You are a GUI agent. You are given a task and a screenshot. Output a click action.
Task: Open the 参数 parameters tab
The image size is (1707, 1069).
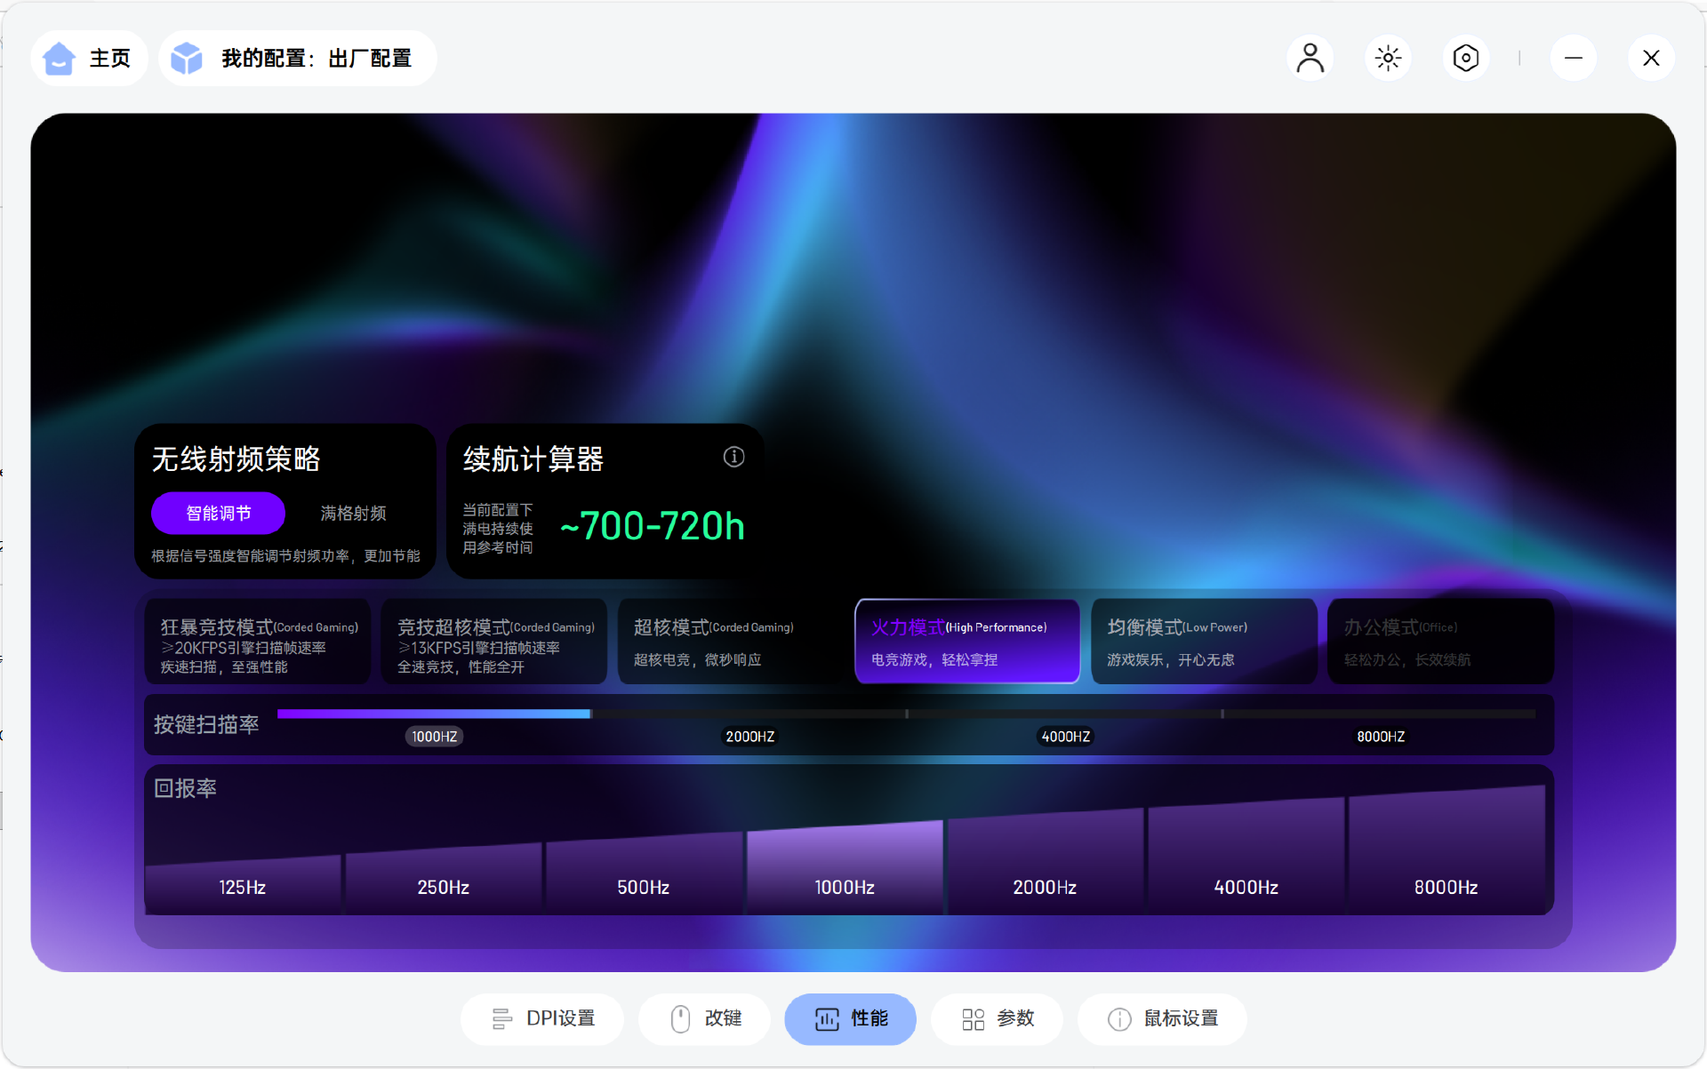(998, 1018)
